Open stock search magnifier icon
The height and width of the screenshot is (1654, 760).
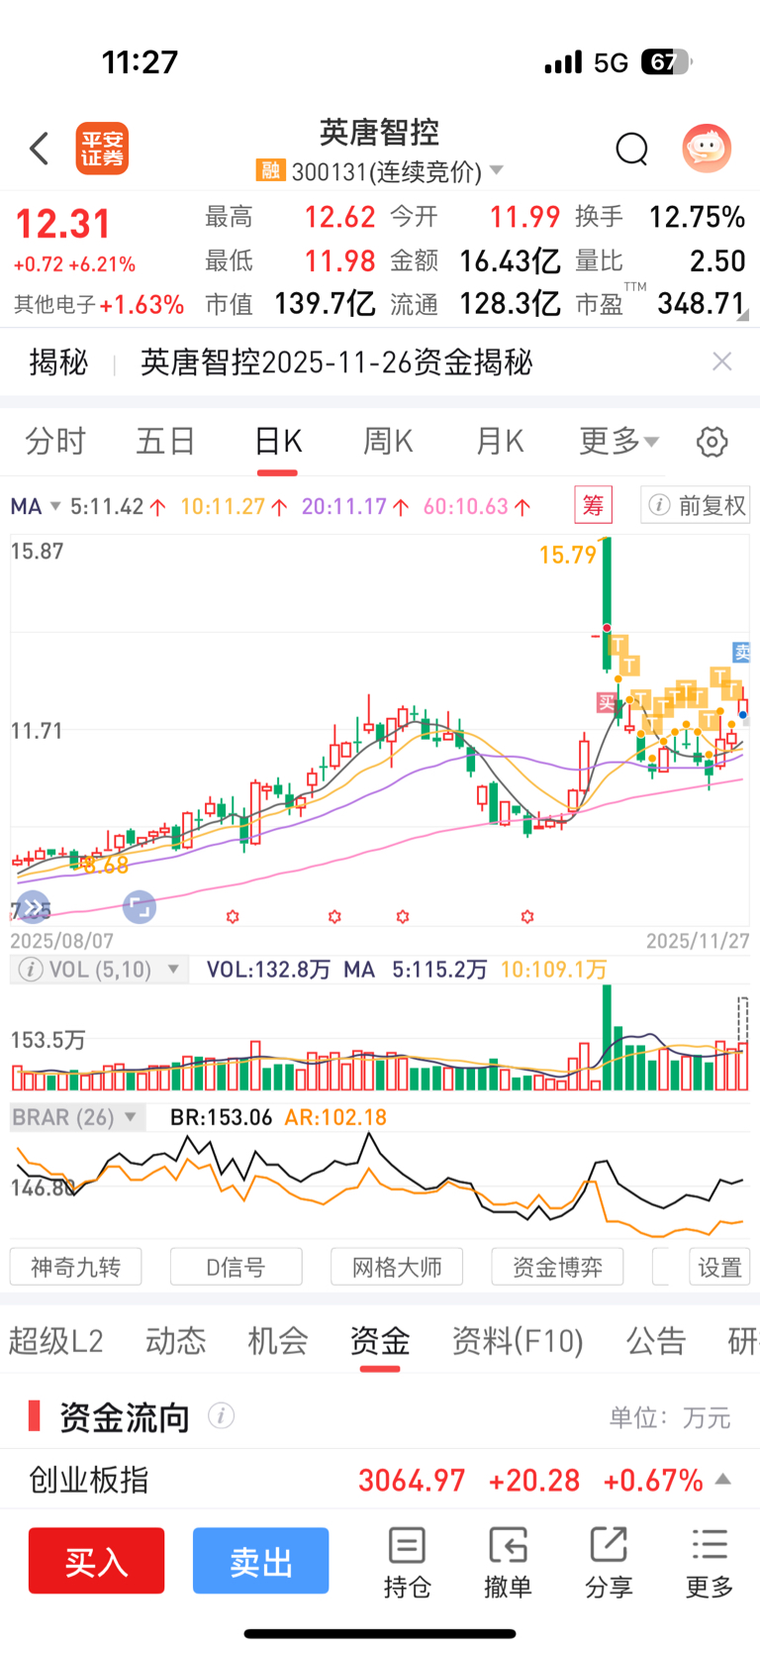click(631, 149)
